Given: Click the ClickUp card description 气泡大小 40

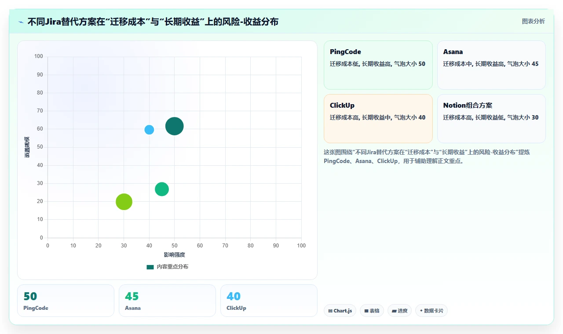Looking at the screenshot, I should 410,117.
